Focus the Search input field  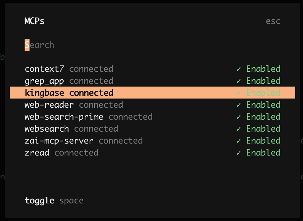pyautogui.click(x=39, y=45)
